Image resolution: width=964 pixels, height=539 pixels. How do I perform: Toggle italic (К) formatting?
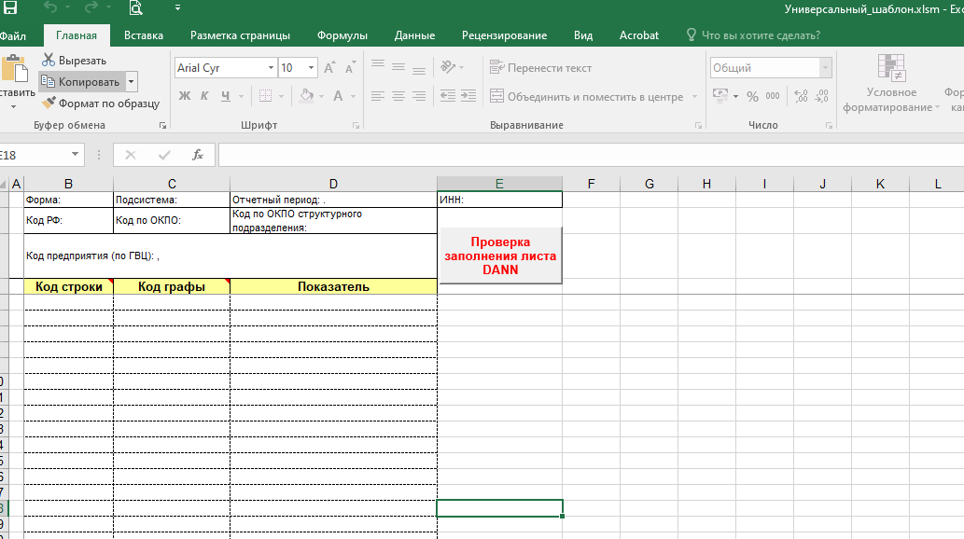coord(205,96)
